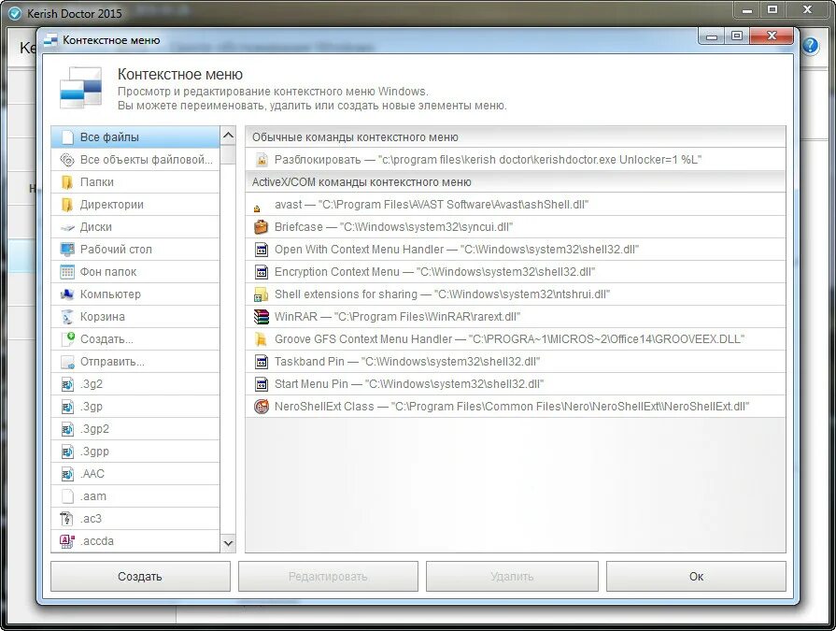The width and height of the screenshot is (836, 631).
Task: Click Обычные команды контекстного меню header
Action: [516, 137]
